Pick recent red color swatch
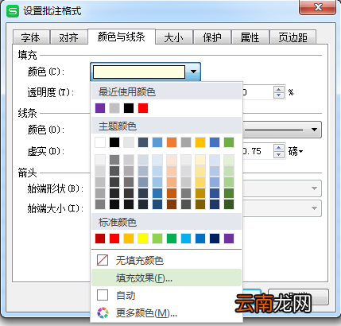Screen dimensions: 341x326 coord(143,108)
